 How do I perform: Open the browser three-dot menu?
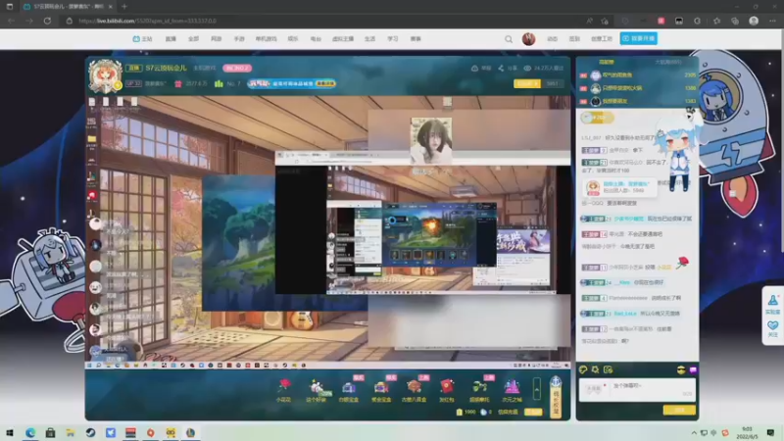pyautogui.click(x=772, y=21)
